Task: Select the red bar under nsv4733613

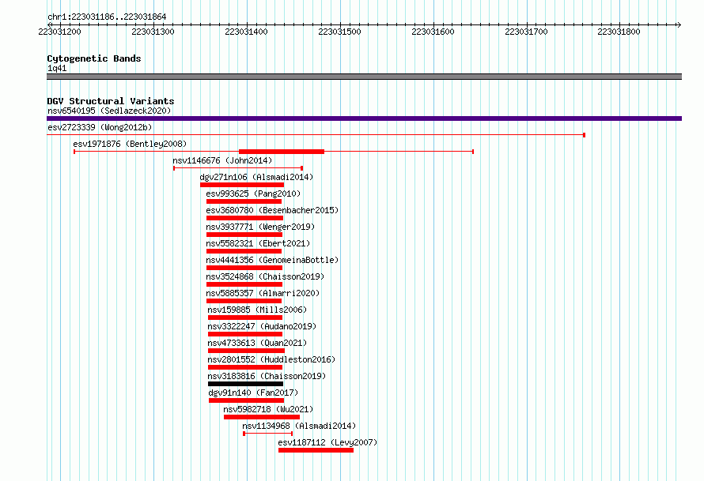Action: tap(246, 351)
